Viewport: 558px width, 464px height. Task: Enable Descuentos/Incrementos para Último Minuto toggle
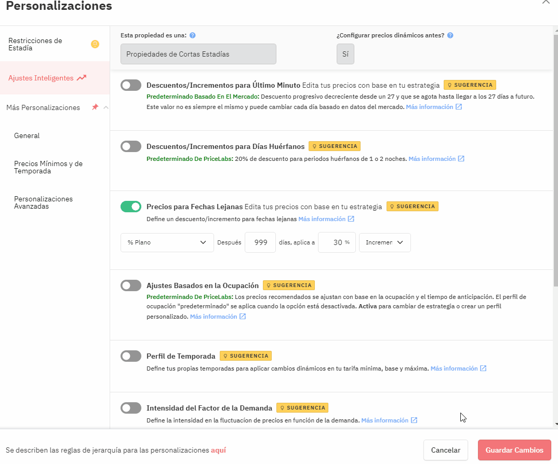130,85
